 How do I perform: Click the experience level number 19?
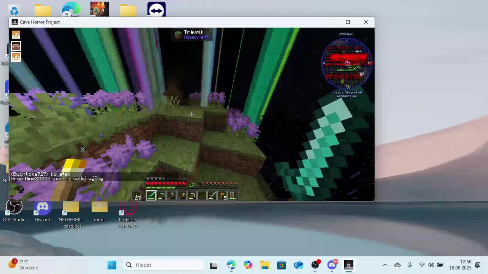[x=192, y=185]
